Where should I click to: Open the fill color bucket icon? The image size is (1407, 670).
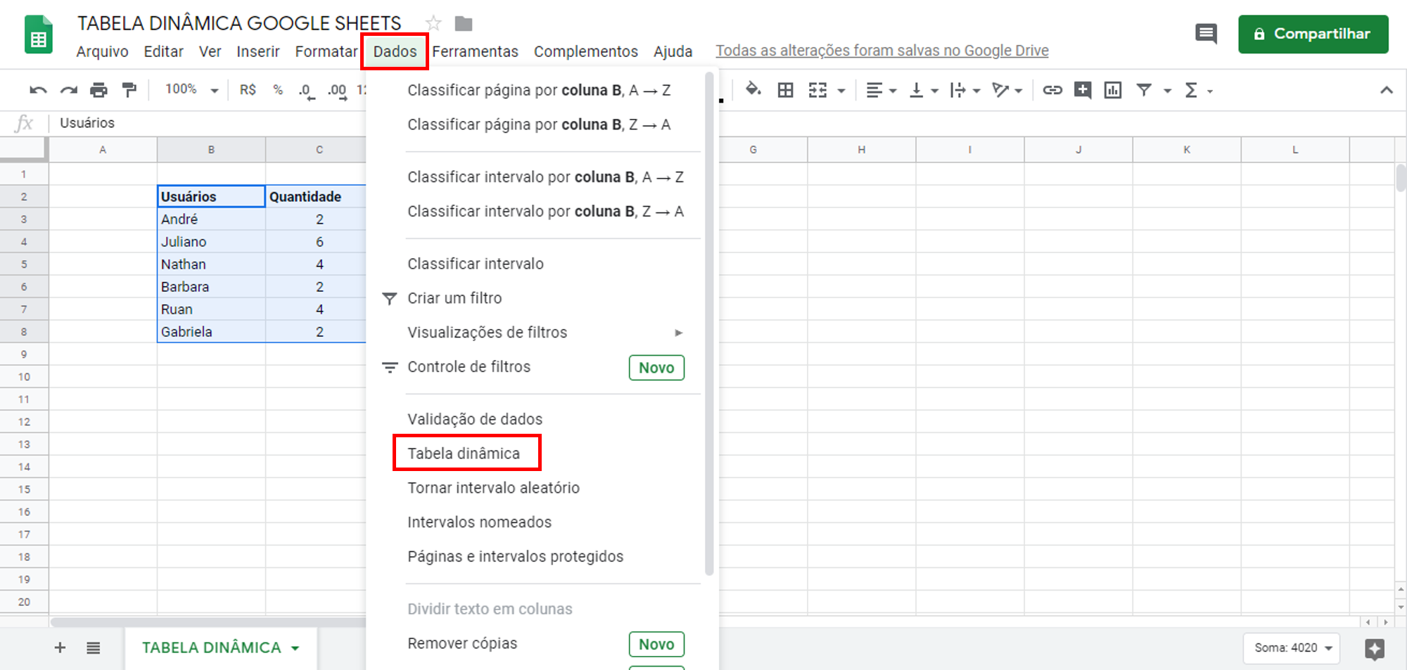[753, 89]
